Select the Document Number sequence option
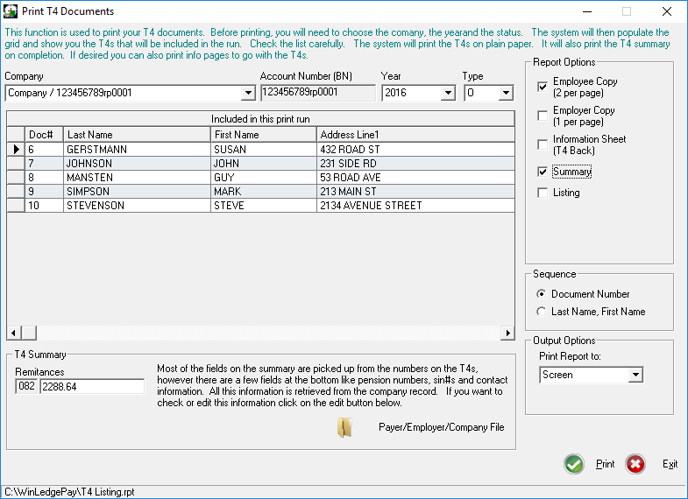 click(542, 294)
